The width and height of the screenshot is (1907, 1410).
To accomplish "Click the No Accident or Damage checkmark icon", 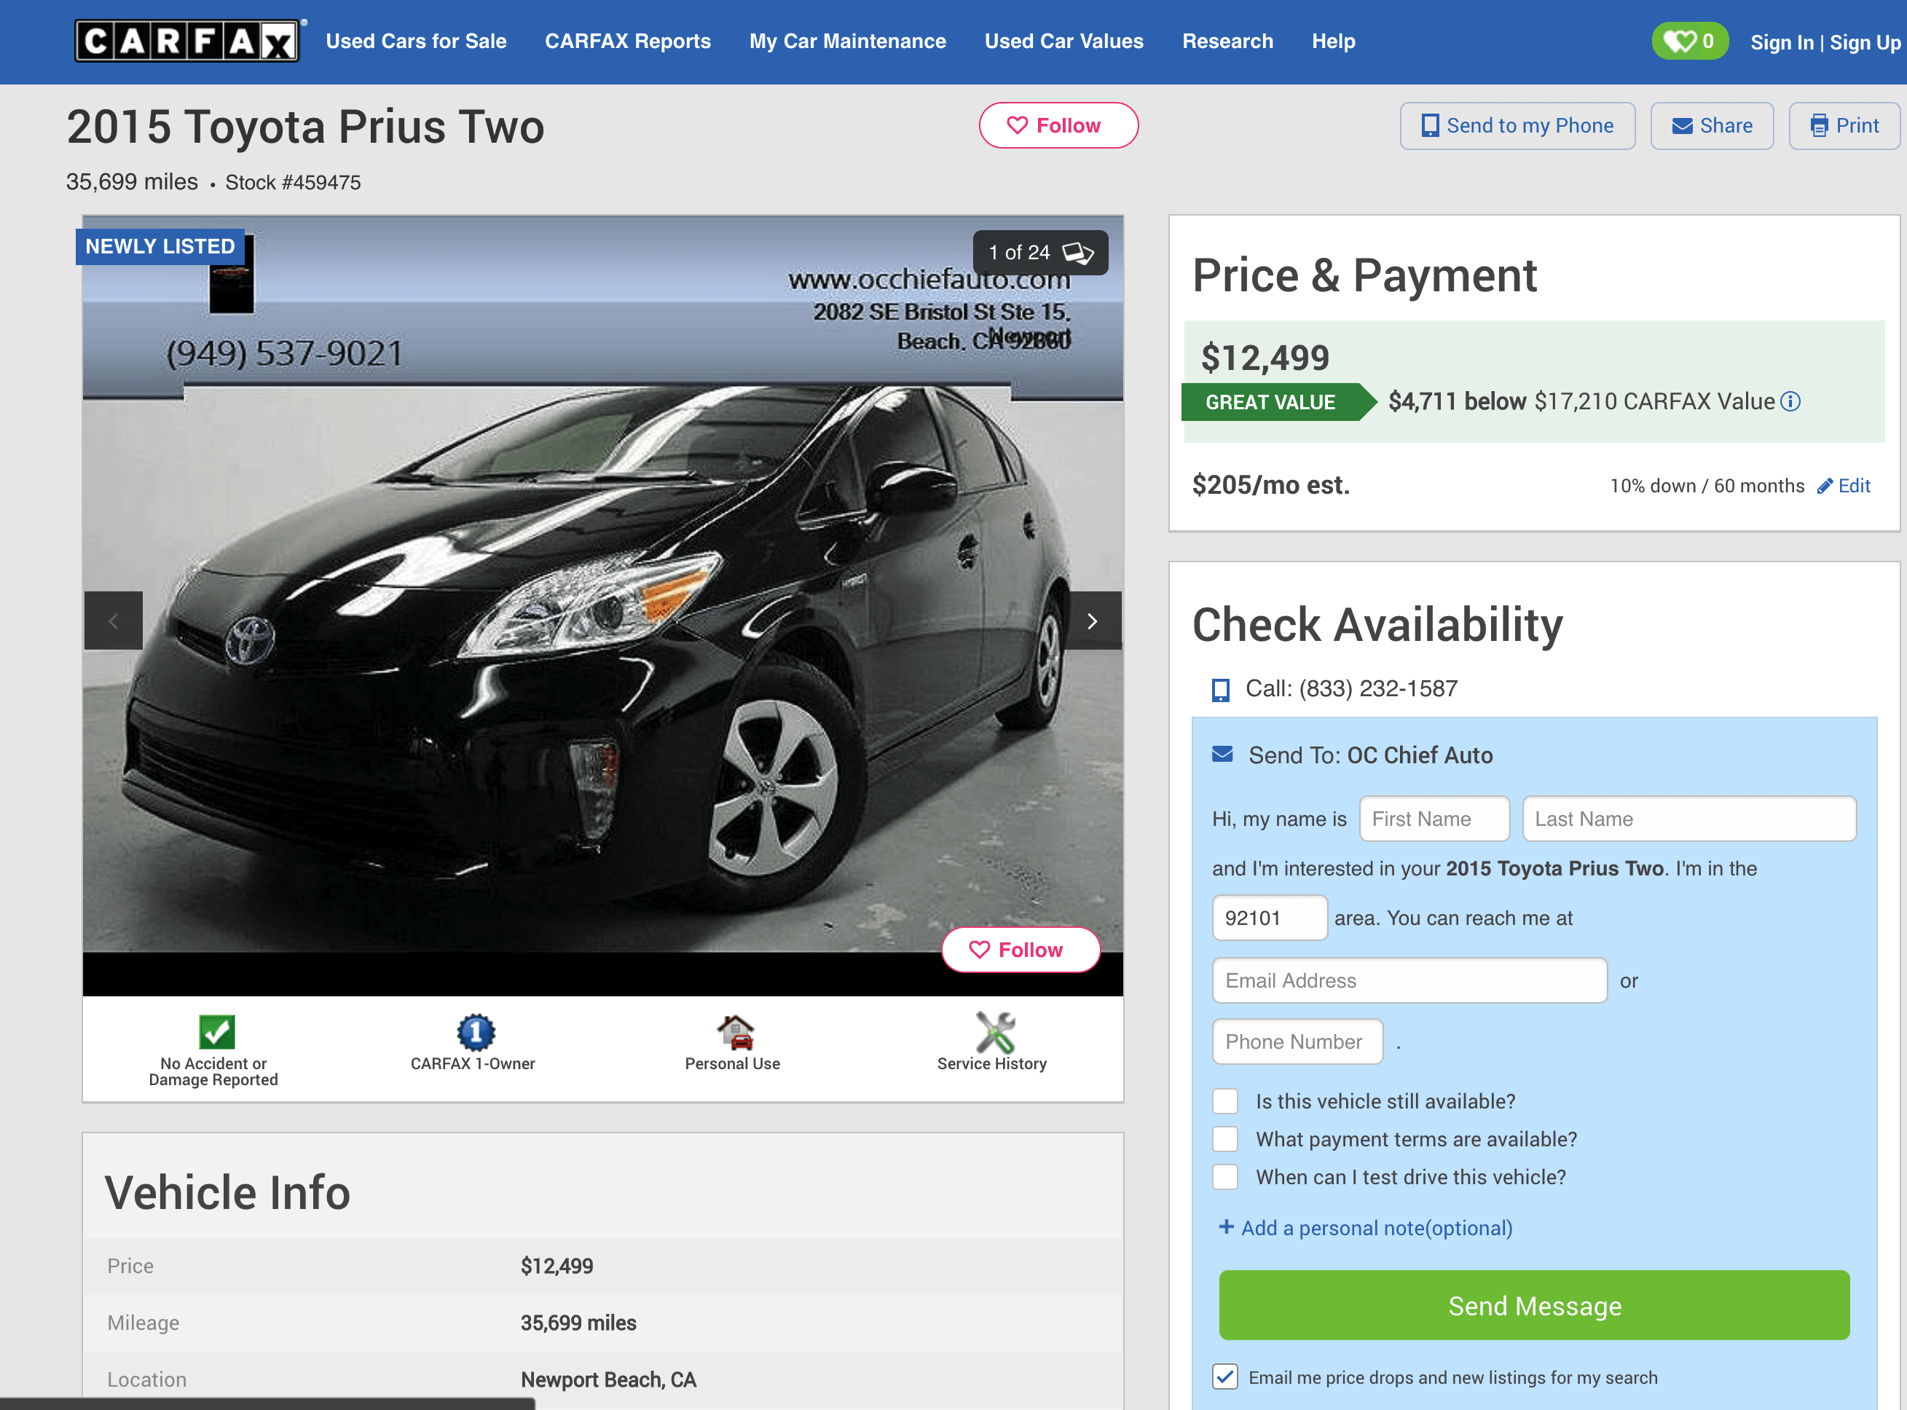I will pos(217,1031).
